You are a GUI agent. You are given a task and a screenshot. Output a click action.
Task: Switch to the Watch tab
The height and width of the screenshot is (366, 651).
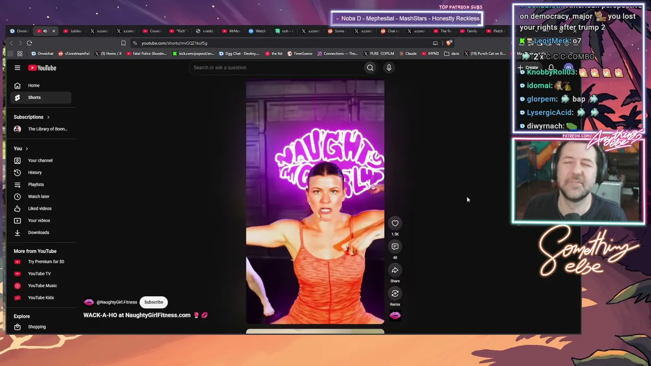(x=258, y=31)
